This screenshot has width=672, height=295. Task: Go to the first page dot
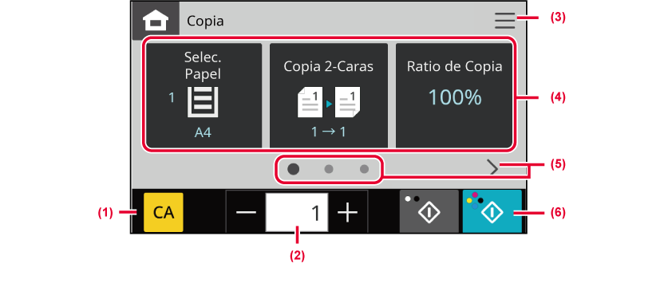[x=294, y=169]
